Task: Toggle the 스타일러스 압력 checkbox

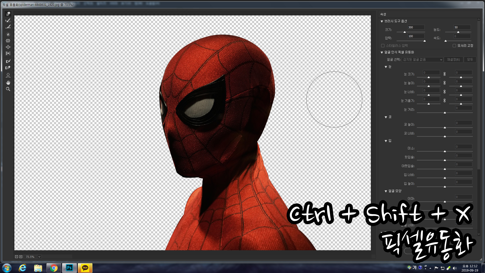Action: pyautogui.click(x=383, y=46)
